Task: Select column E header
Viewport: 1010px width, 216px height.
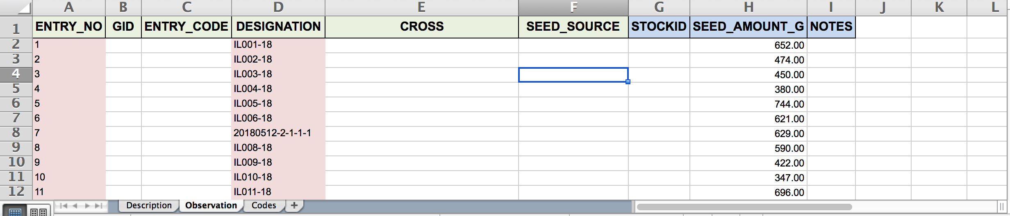Action: 422,8
